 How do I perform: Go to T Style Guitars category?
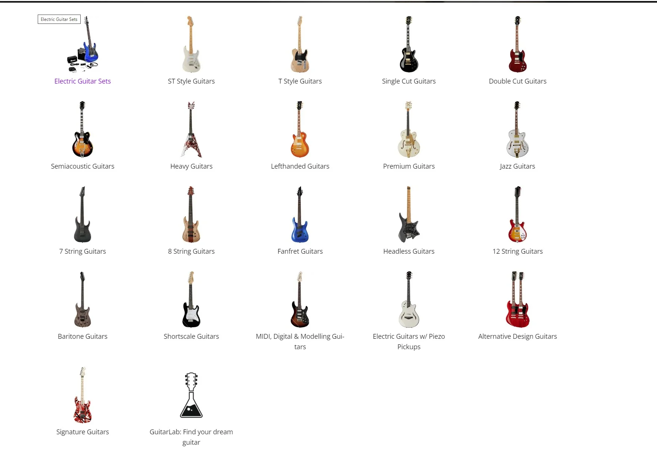(300, 81)
